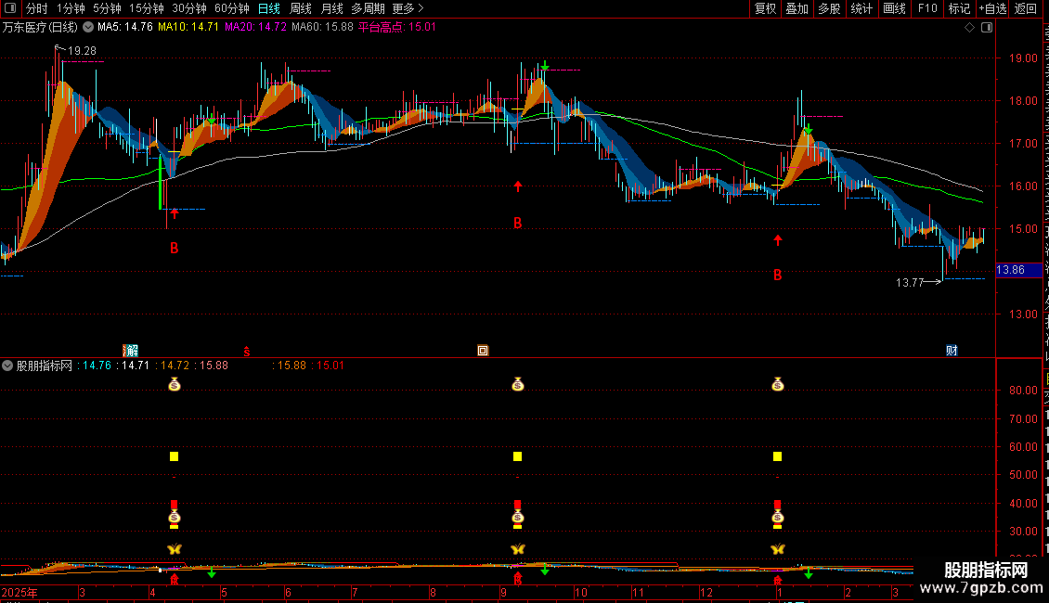Click the 财 financial report marker icon
1049x603 pixels.
pos(952,350)
